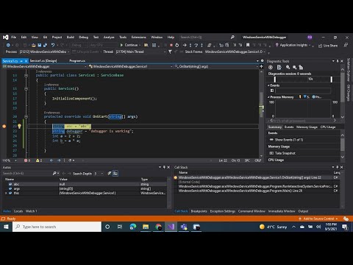
Task: Click the Save icon in toolbar
Action: [40, 45]
